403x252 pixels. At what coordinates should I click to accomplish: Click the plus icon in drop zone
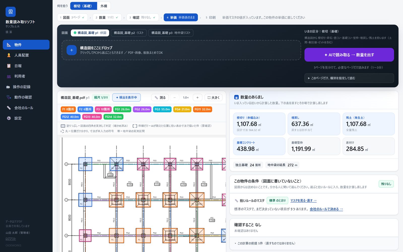[x=72, y=50]
